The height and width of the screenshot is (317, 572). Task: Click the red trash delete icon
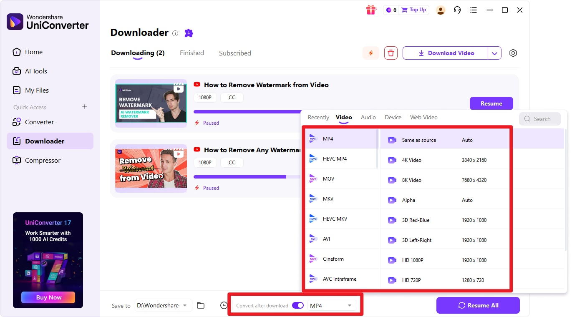[391, 53]
